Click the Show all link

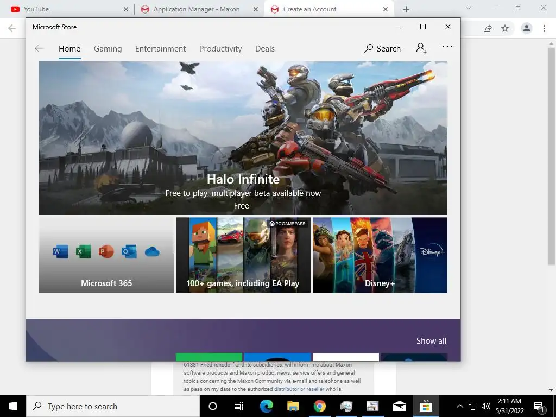(431, 341)
